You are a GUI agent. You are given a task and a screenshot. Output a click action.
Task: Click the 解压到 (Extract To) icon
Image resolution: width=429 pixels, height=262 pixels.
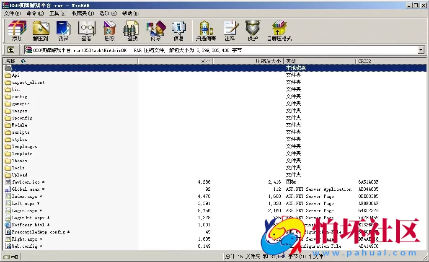pos(41,31)
